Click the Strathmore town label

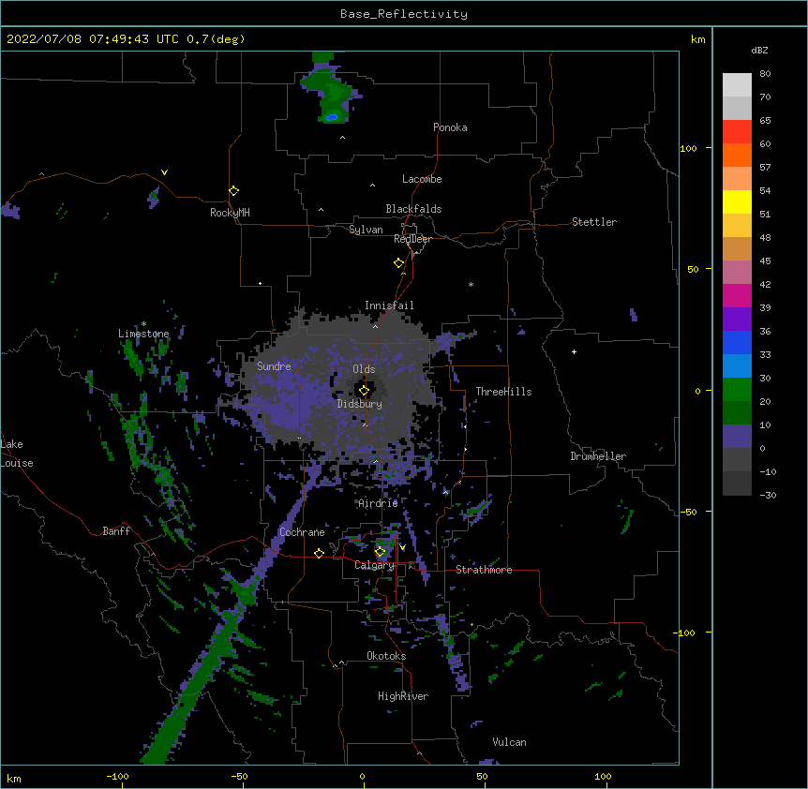pos(484,570)
